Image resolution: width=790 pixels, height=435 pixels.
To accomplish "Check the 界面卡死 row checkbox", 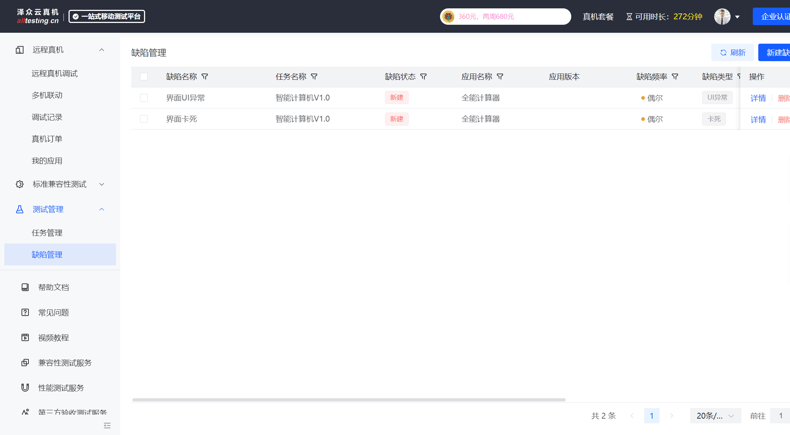I will coord(144,119).
